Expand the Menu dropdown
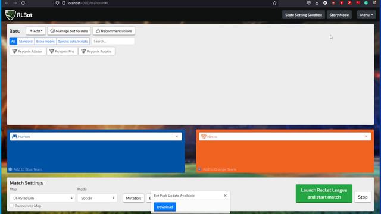The image size is (381, 214). [x=366, y=15]
